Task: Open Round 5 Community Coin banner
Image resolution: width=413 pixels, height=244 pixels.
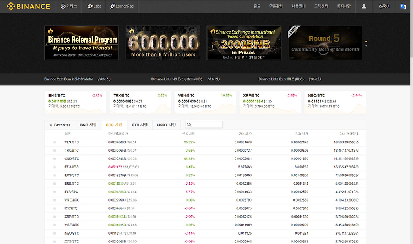Action: click(x=325, y=43)
